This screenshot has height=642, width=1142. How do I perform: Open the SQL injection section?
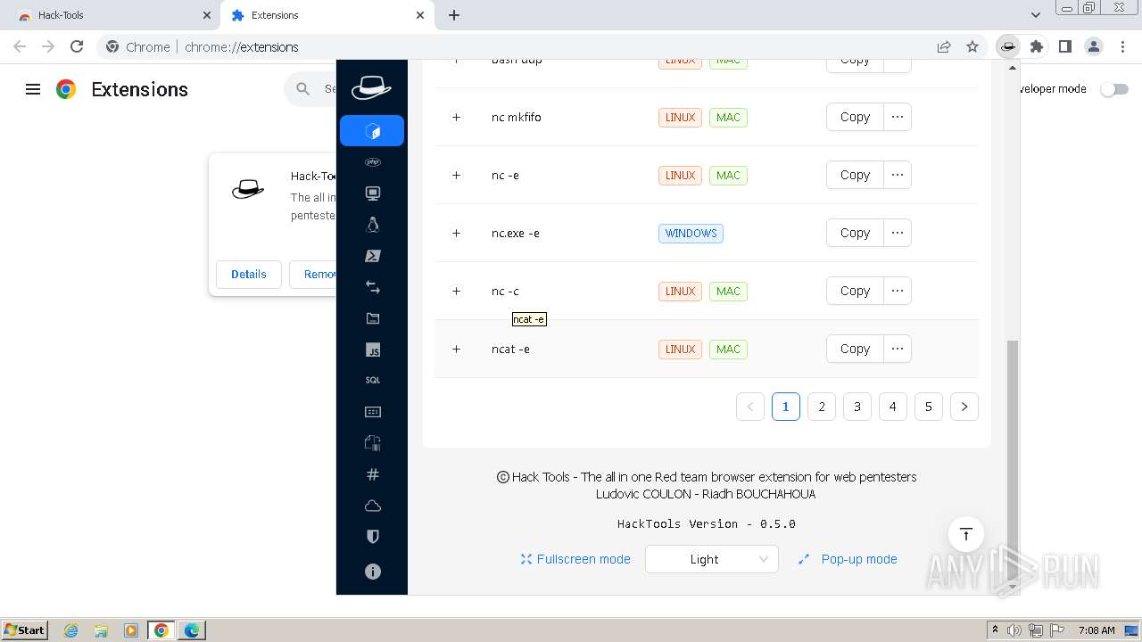(x=373, y=381)
